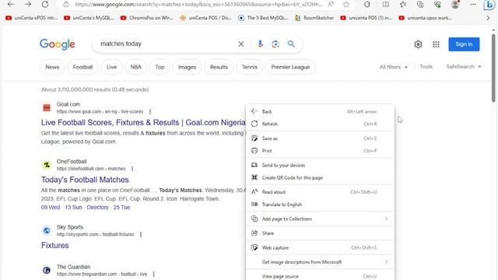The image size is (498, 280).
Task: Choose Refresh in the context menu
Action: click(320, 124)
